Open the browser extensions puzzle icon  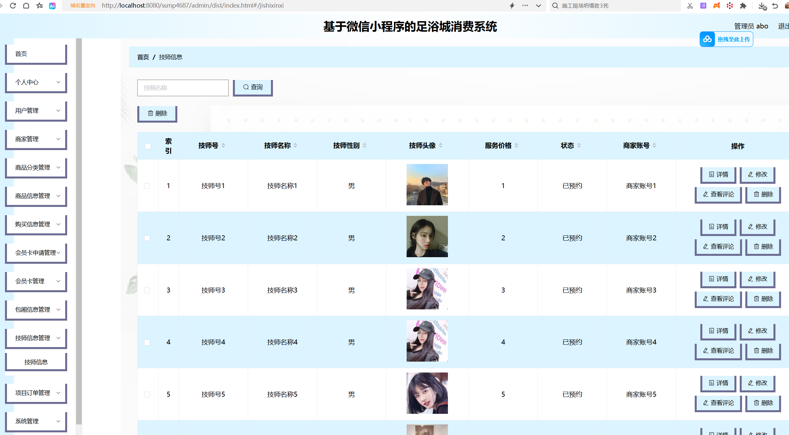click(743, 6)
